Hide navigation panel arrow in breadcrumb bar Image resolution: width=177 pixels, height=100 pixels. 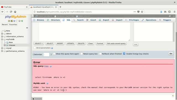pos(33,16)
